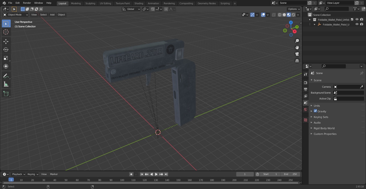Open the Output properties tab
The image size is (366, 189).
(305, 89)
